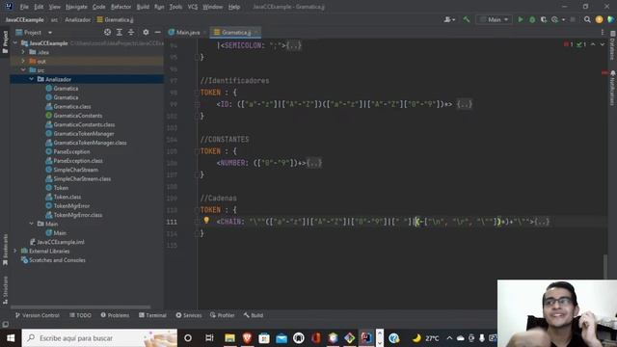The width and height of the screenshot is (617, 347).
Task: Click the editor vertical scrollbar thumb
Action: coord(604,267)
